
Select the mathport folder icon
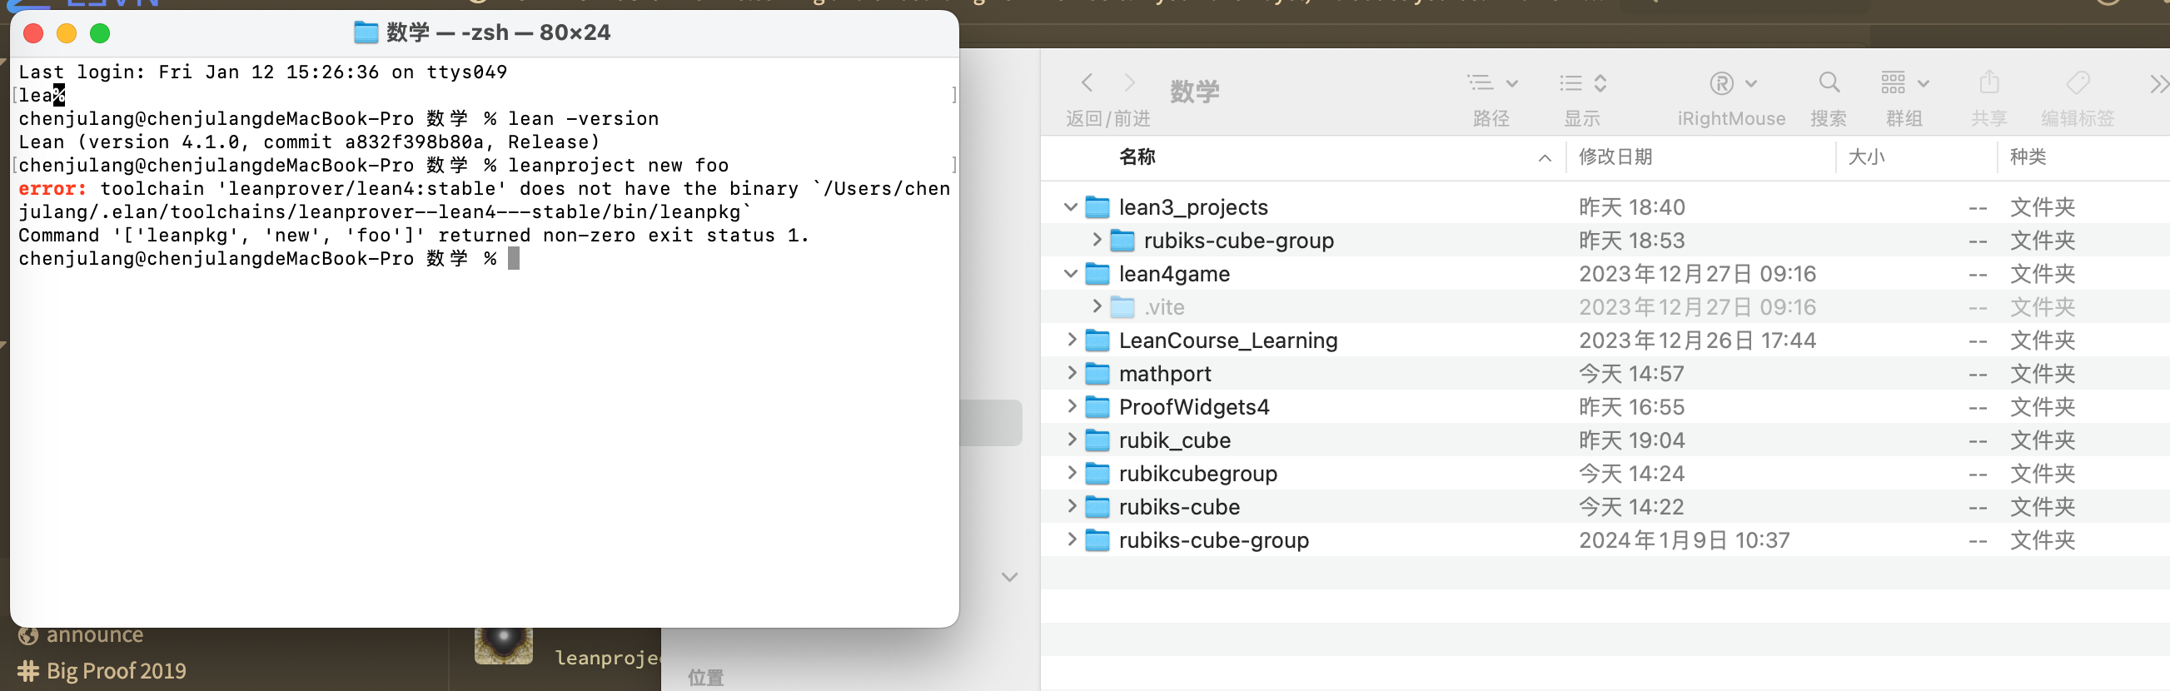tap(1097, 373)
